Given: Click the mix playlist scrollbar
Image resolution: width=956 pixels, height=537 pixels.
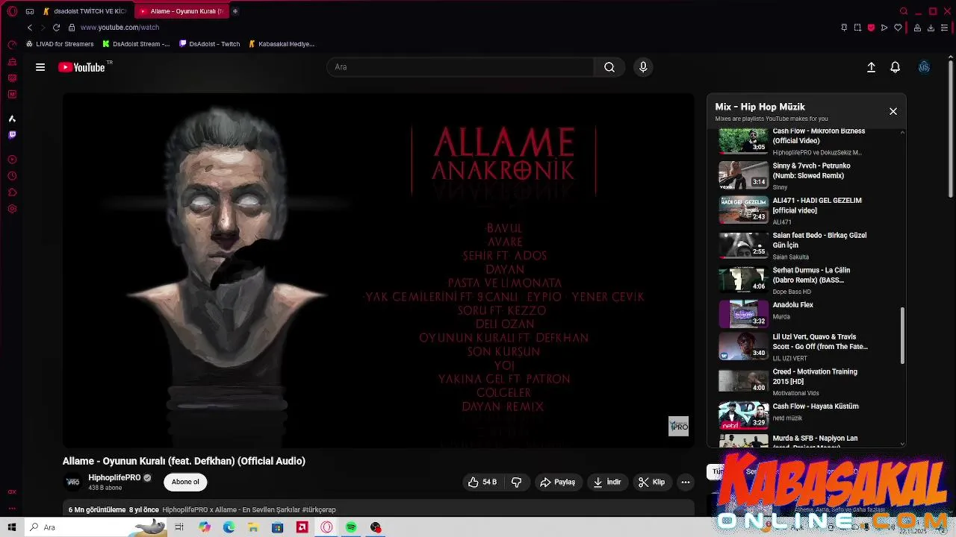Looking at the screenshot, I should (x=902, y=336).
